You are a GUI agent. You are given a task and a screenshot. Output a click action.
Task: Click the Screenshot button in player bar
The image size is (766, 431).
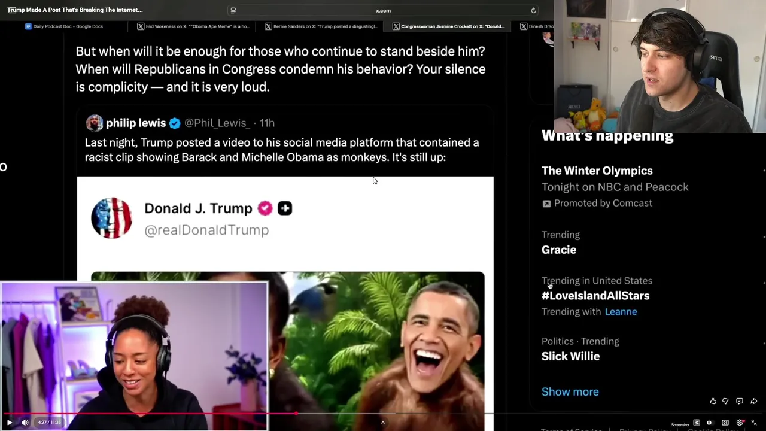680,424
